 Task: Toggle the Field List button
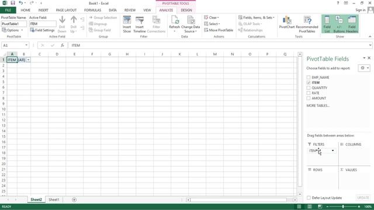tap(327, 24)
